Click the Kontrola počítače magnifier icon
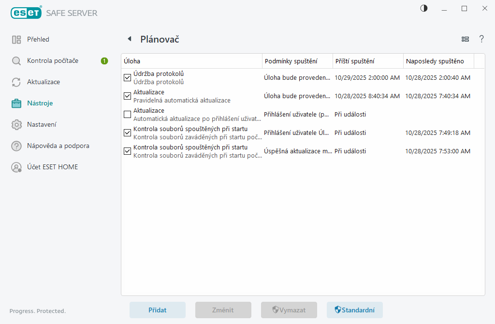The height and width of the screenshot is (324, 495). [16, 61]
